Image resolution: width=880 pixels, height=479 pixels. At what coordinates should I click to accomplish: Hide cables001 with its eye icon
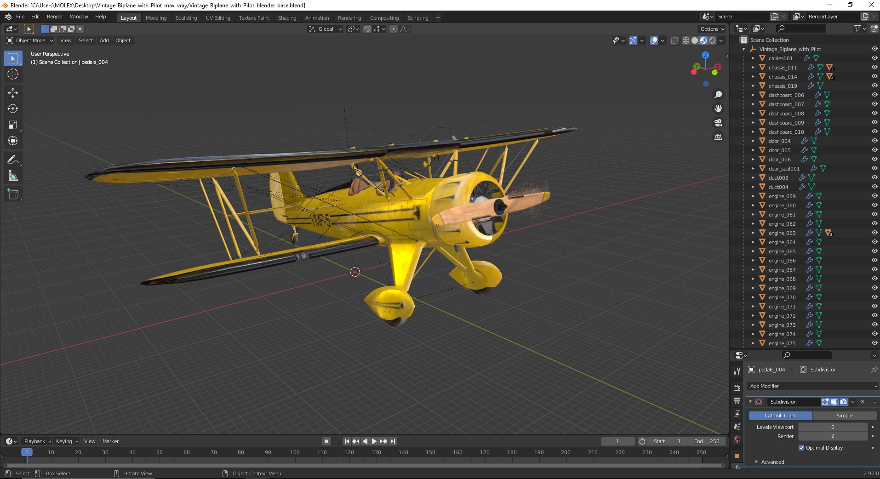pyautogui.click(x=874, y=58)
